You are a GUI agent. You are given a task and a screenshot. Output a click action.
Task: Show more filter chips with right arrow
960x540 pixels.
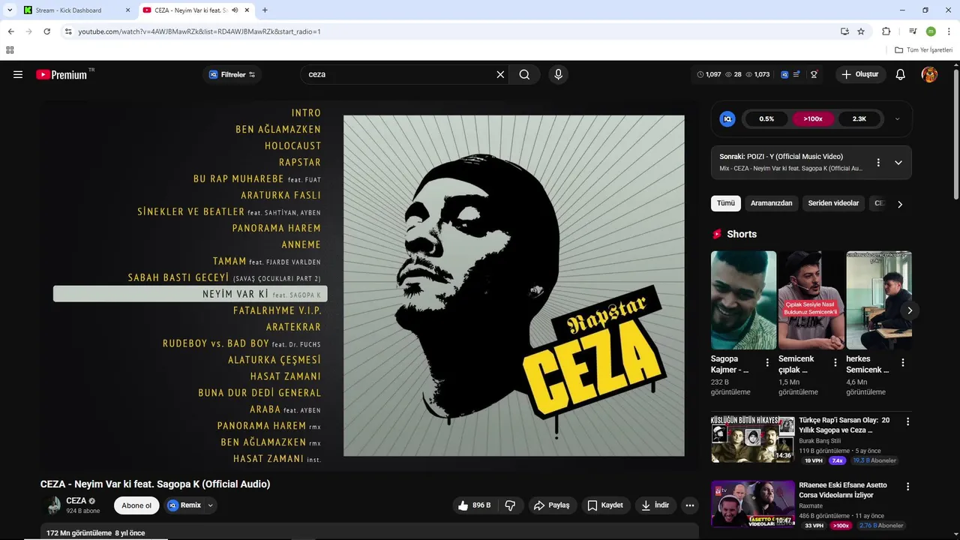click(x=900, y=204)
